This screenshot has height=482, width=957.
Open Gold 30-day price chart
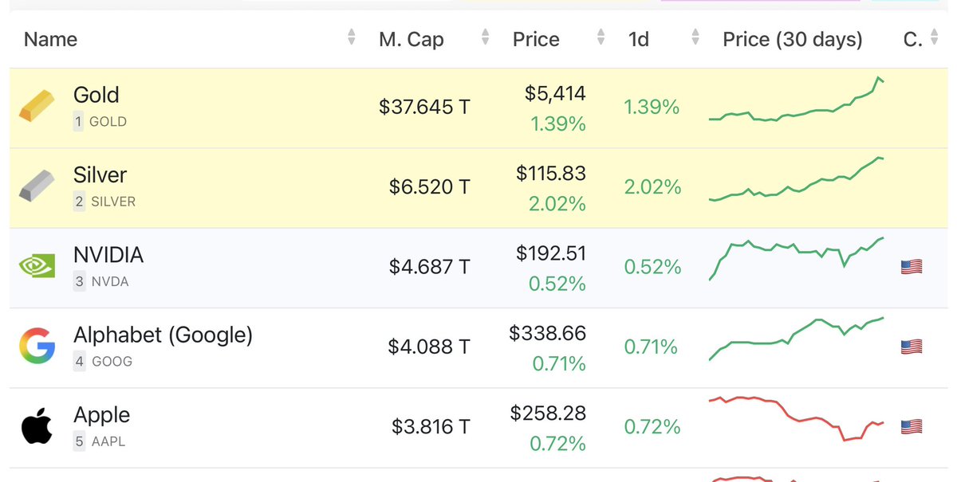tap(796, 100)
